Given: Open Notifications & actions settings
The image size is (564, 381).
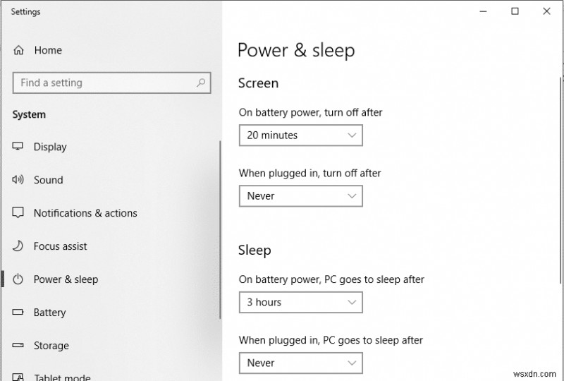Looking at the screenshot, I should (x=85, y=213).
